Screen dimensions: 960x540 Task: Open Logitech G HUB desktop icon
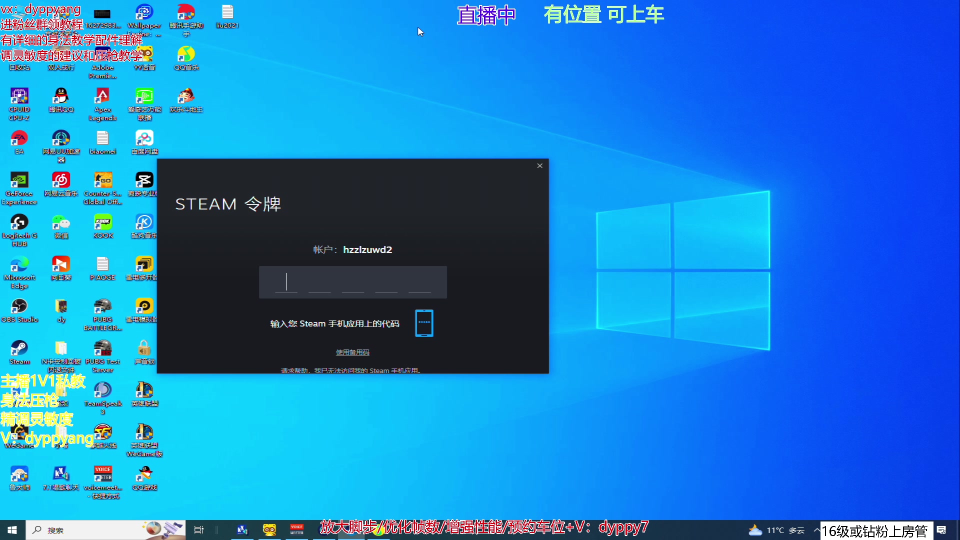point(19,230)
